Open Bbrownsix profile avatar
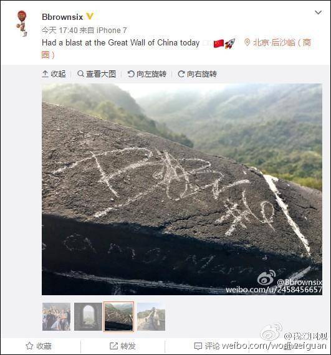The image size is (331, 355). click(22, 23)
